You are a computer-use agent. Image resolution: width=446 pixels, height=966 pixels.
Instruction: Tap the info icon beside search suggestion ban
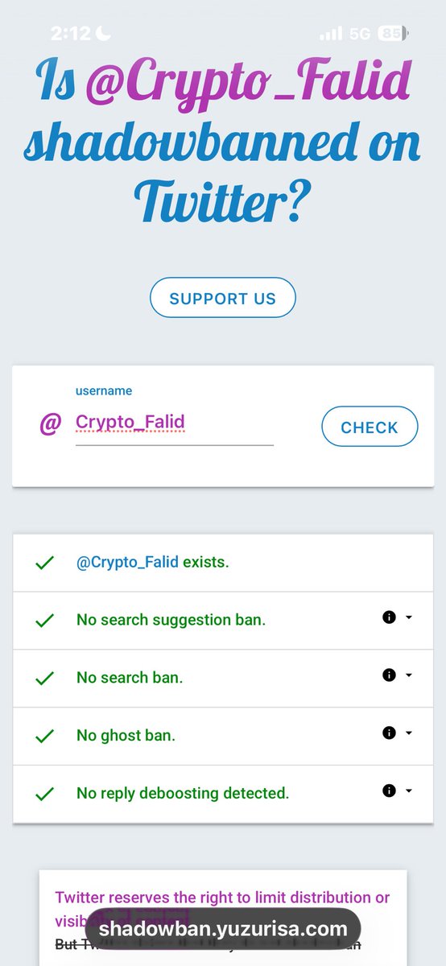point(389,617)
